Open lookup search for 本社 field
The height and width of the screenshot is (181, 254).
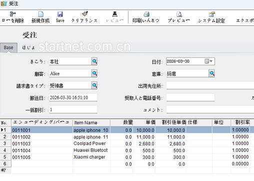94,61
